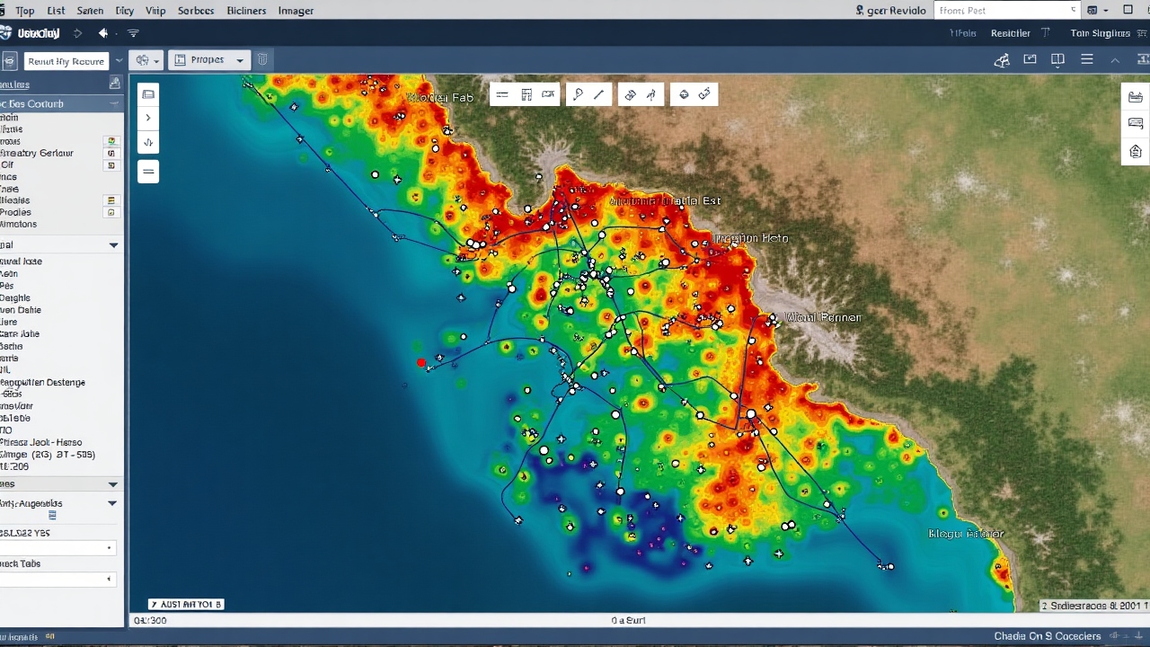The width and height of the screenshot is (1150, 647).
Task: Expand the right chevron in the left map controls
Action: (148, 118)
